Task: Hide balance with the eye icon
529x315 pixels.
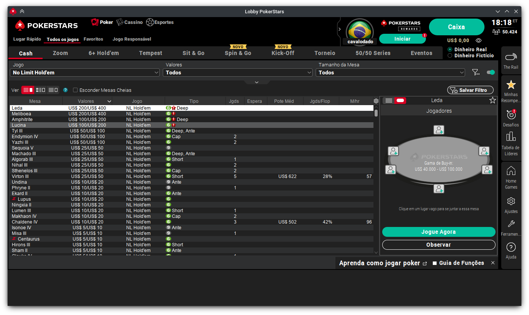Action: tap(478, 40)
